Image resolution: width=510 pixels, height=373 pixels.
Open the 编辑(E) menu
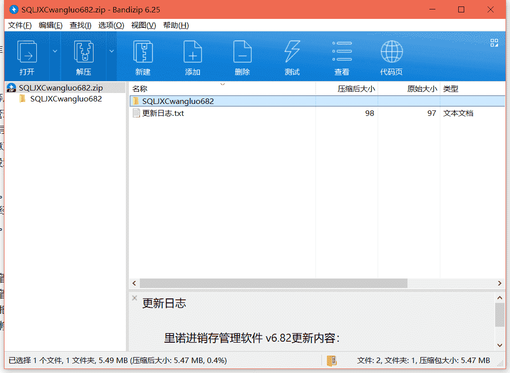point(50,25)
